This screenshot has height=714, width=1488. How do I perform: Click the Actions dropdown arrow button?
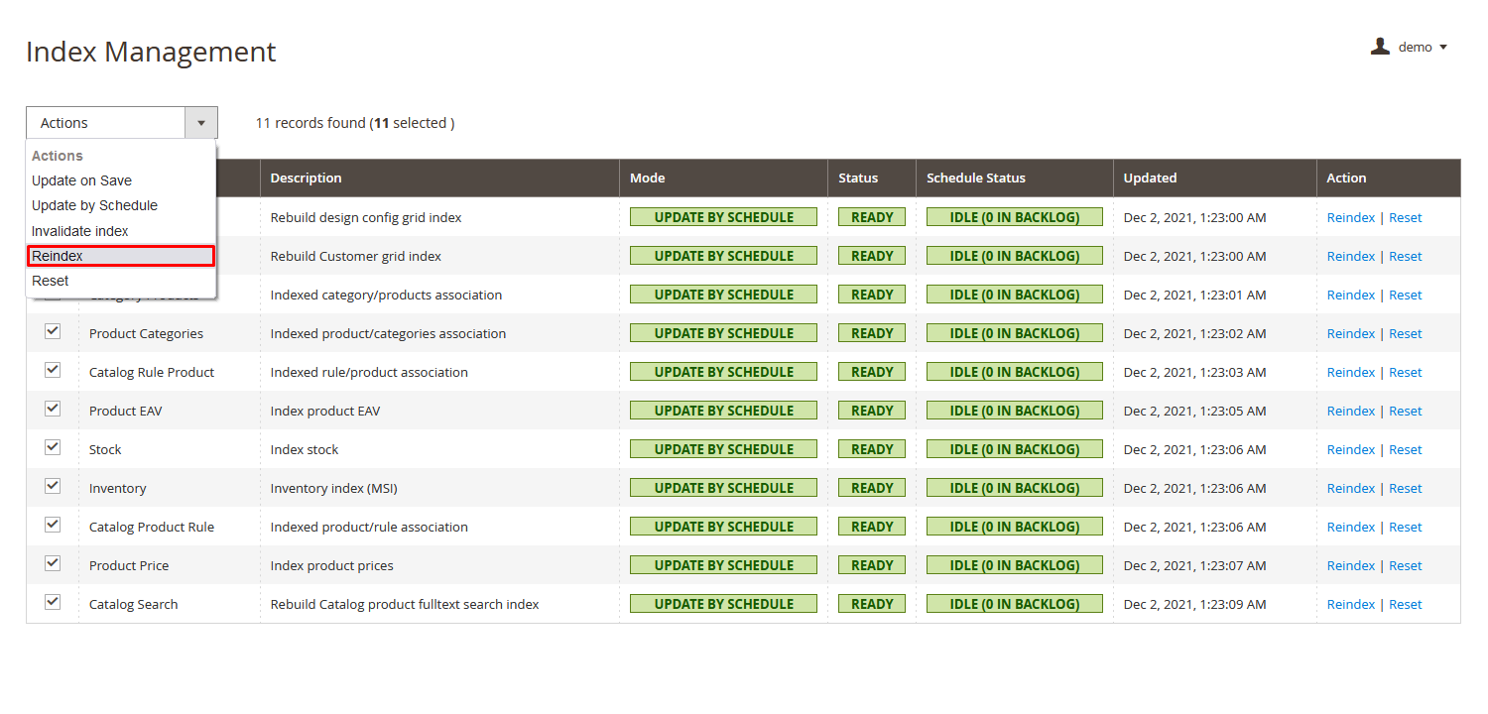[200, 123]
